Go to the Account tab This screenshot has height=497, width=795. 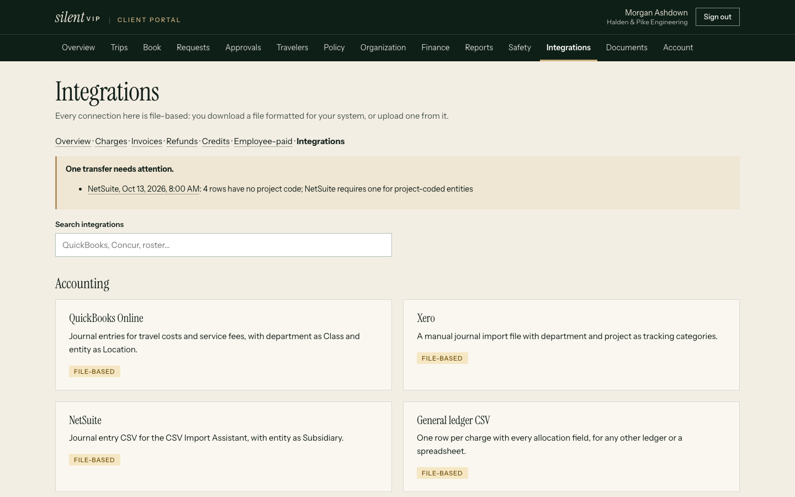point(678,47)
